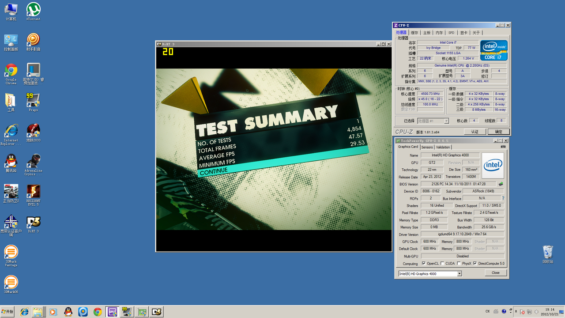Launch the DiRT 3 desktop shortcut
565x318 pixels.
pyautogui.click(x=33, y=223)
